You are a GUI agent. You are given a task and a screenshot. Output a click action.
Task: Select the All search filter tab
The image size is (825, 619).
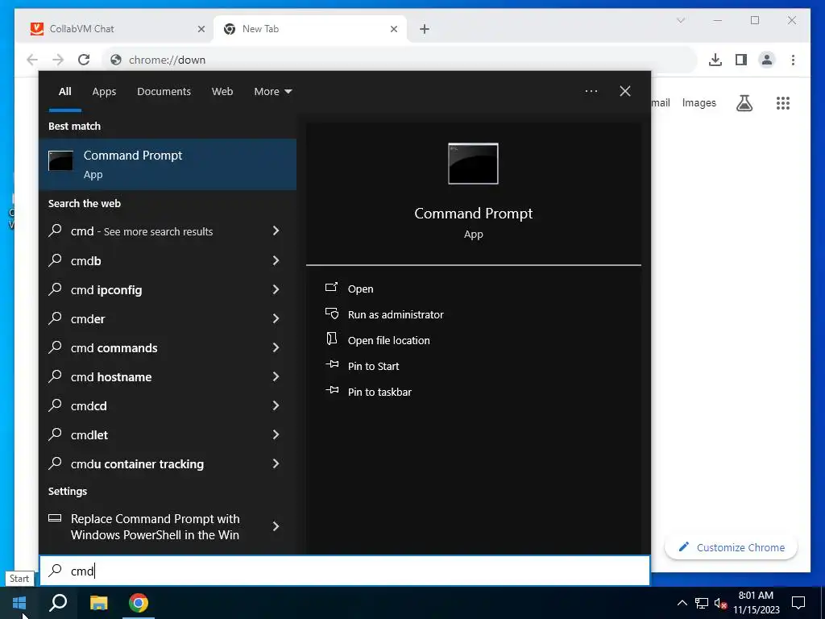coord(64,91)
